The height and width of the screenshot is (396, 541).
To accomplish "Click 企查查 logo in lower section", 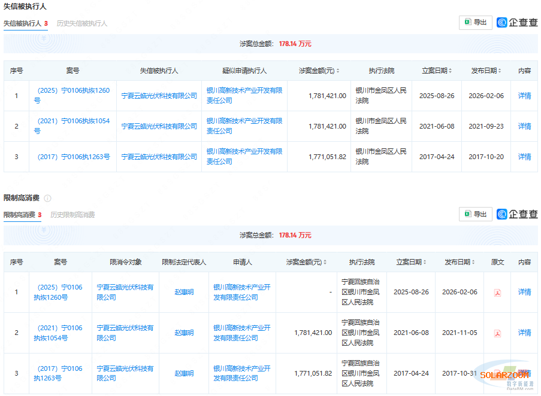I will [517, 214].
